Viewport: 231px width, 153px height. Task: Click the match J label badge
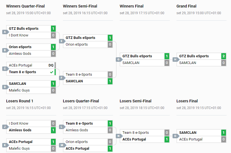pos(4,127)
